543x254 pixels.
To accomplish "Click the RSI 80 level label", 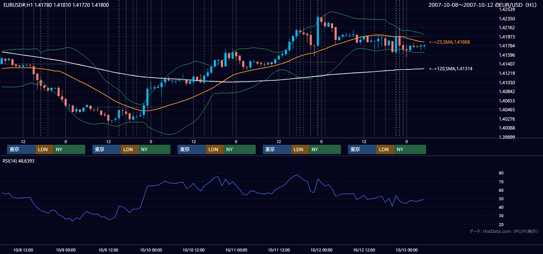I will (x=501, y=173).
